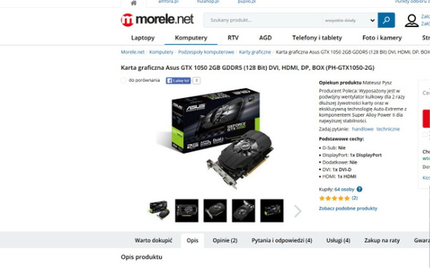
Task: Click the magnifier search button
Action: coord(386,20)
